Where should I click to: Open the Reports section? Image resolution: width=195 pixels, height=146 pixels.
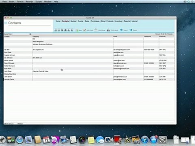(127, 21)
